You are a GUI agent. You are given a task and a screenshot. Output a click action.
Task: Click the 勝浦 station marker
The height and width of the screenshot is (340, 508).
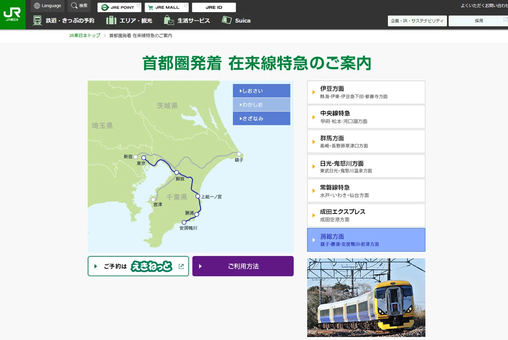tap(196, 214)
